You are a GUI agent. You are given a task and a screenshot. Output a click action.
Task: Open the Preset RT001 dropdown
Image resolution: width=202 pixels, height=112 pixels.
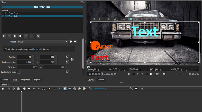click(x=42, y=42)
